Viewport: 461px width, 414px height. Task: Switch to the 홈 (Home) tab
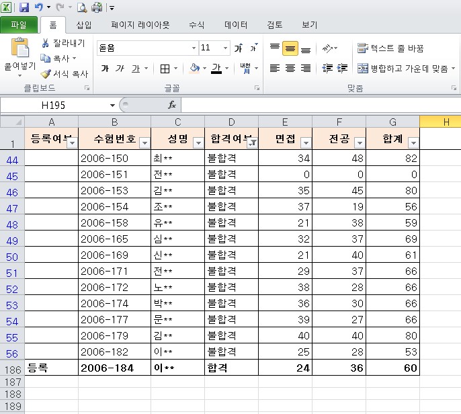(x=53, y=25)
